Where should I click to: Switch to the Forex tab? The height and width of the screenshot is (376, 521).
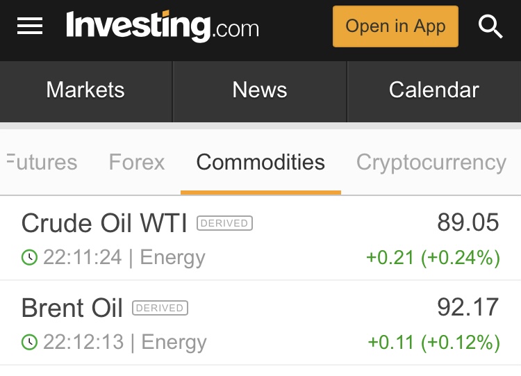pos(137,163)
